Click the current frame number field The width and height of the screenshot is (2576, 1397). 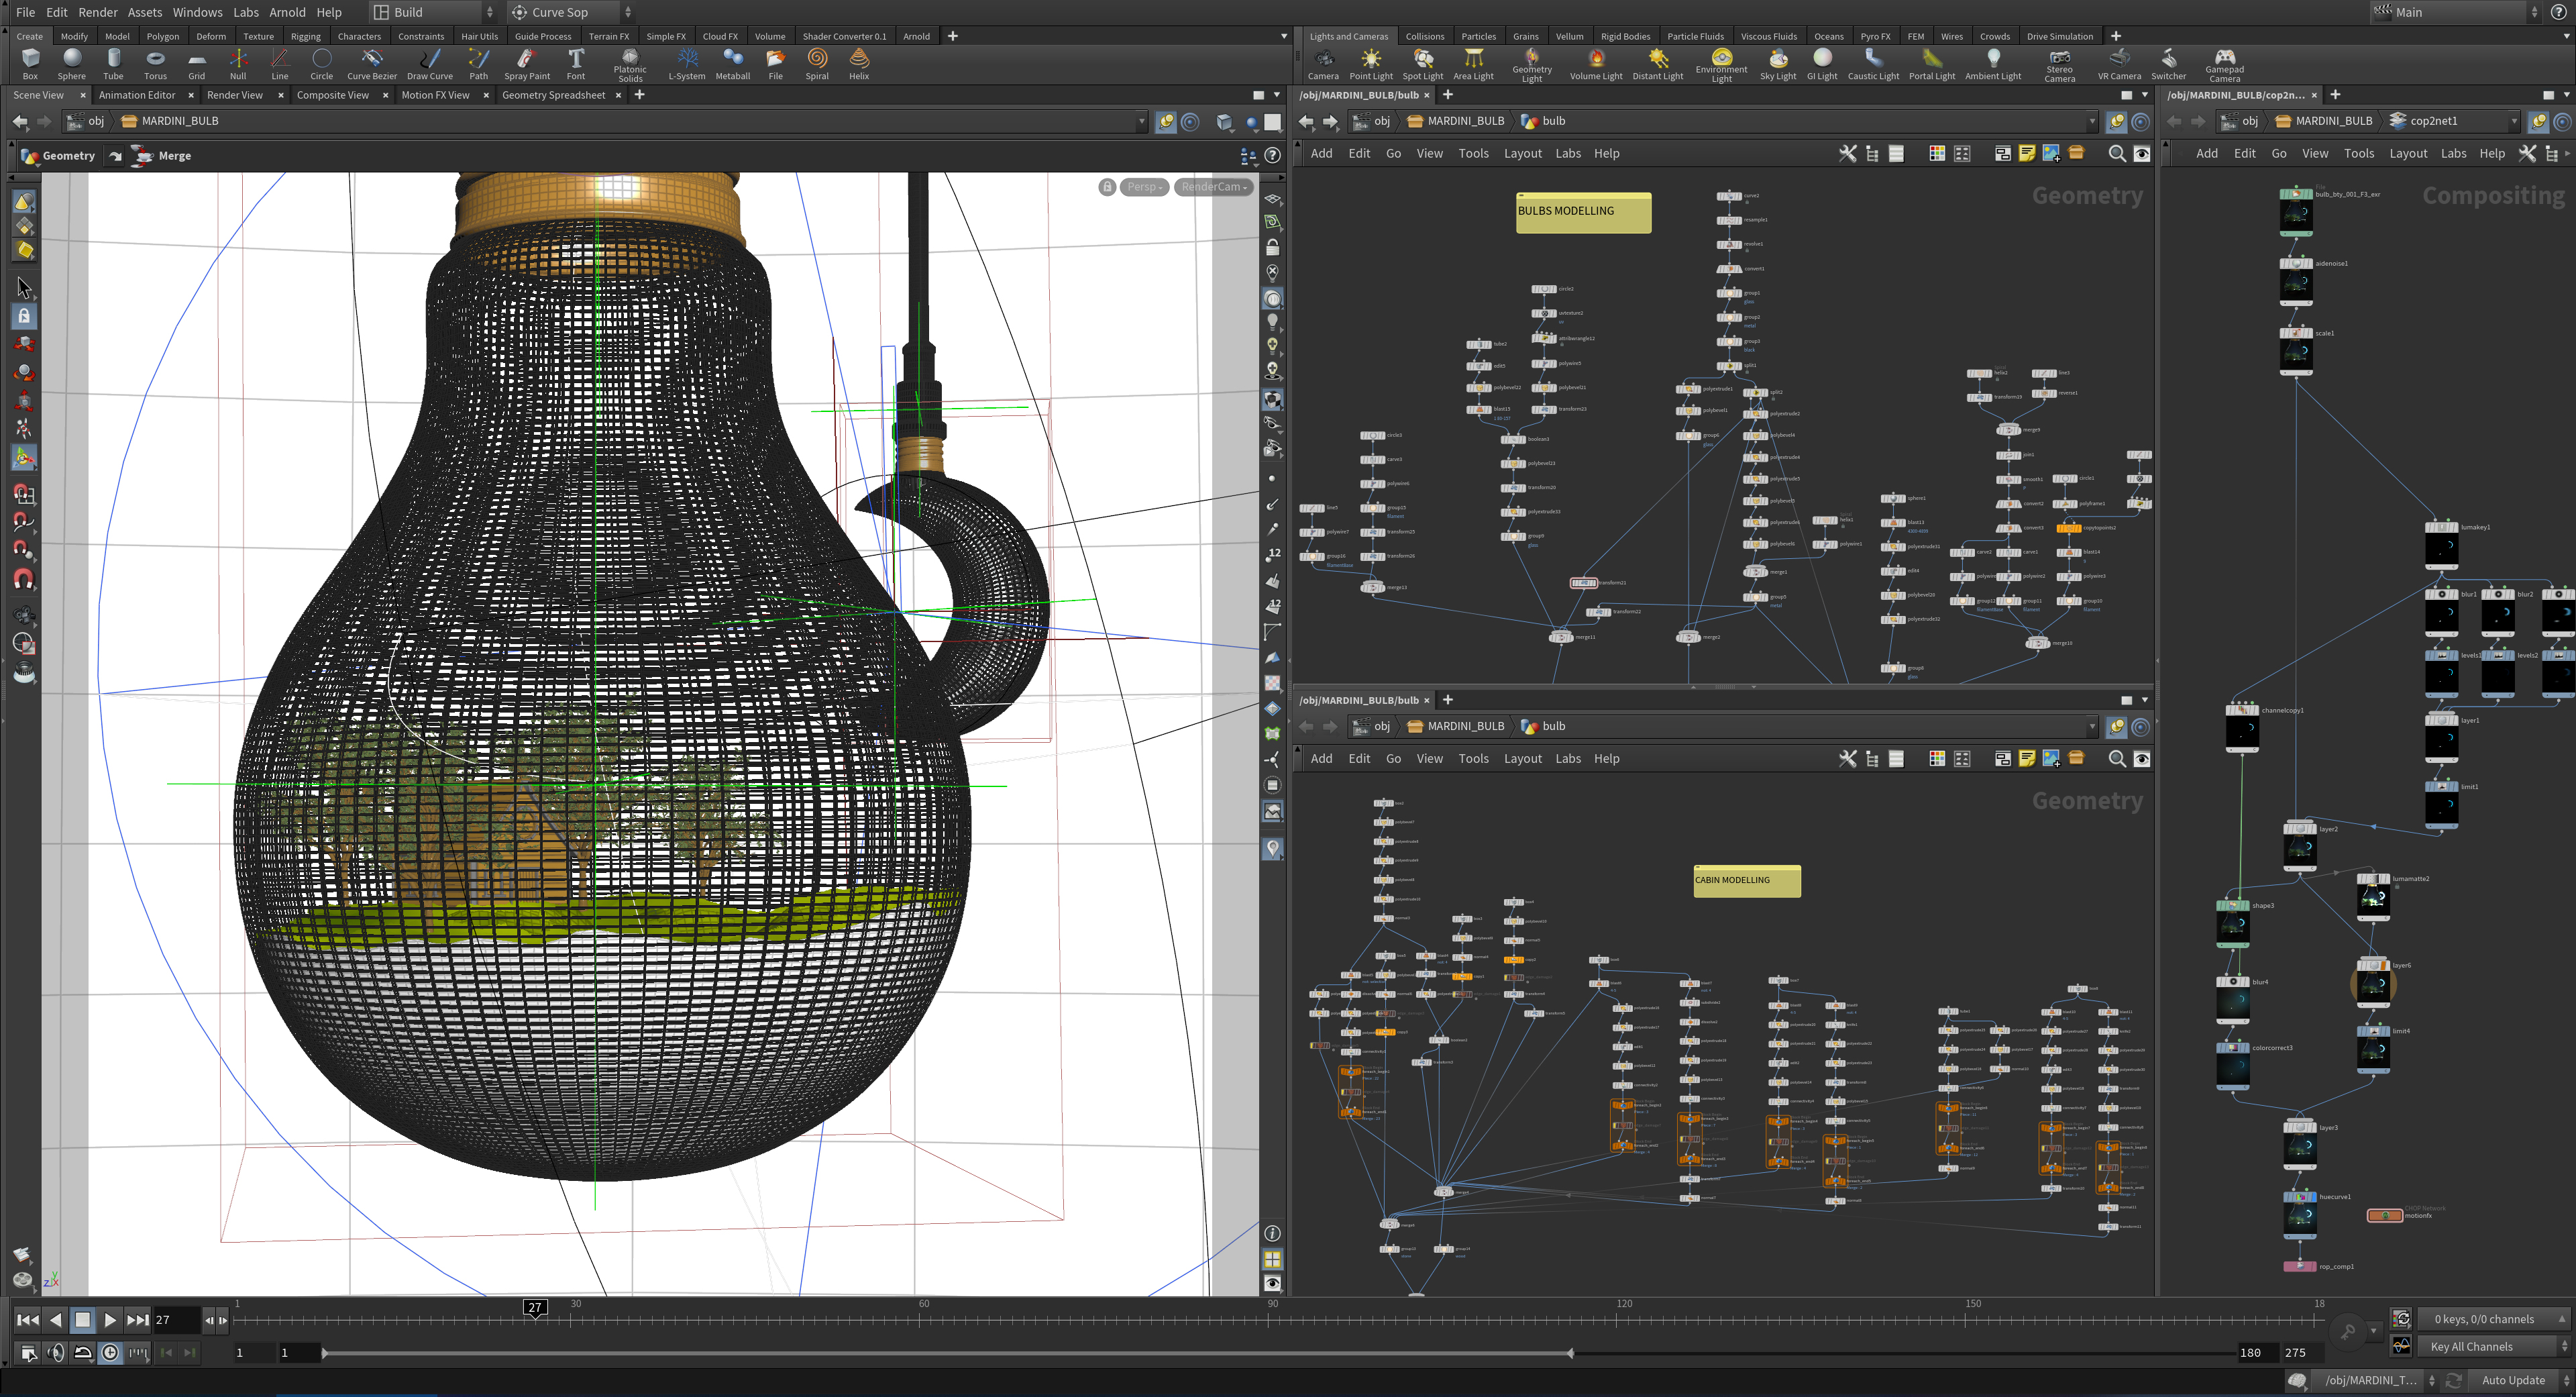176,1320
